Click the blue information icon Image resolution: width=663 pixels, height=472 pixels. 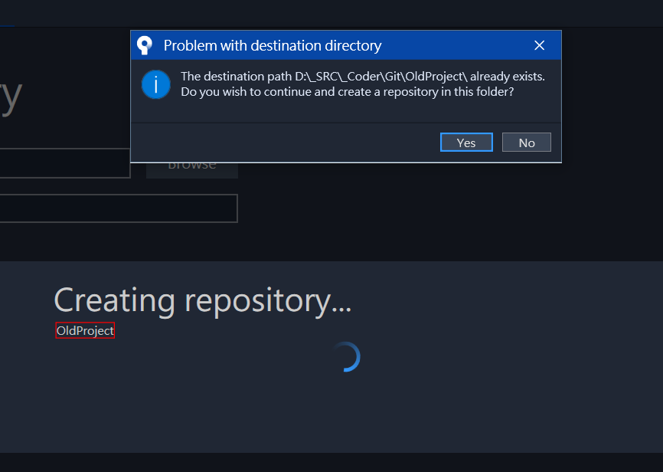(156, 84)
